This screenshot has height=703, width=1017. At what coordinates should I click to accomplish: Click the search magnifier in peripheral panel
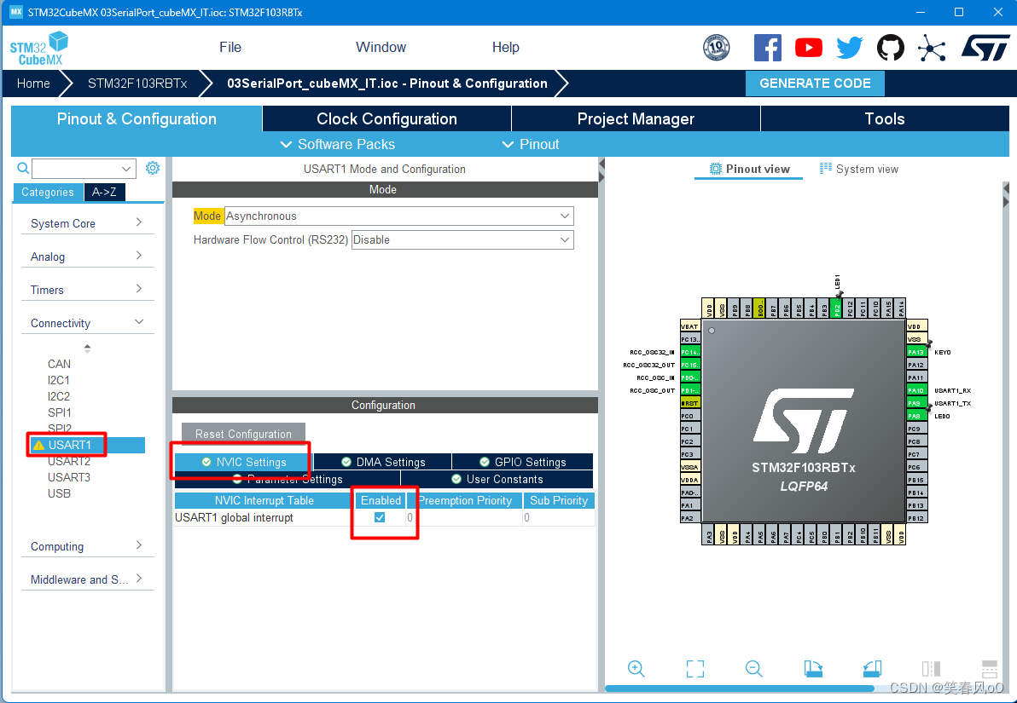coord(23,169)
